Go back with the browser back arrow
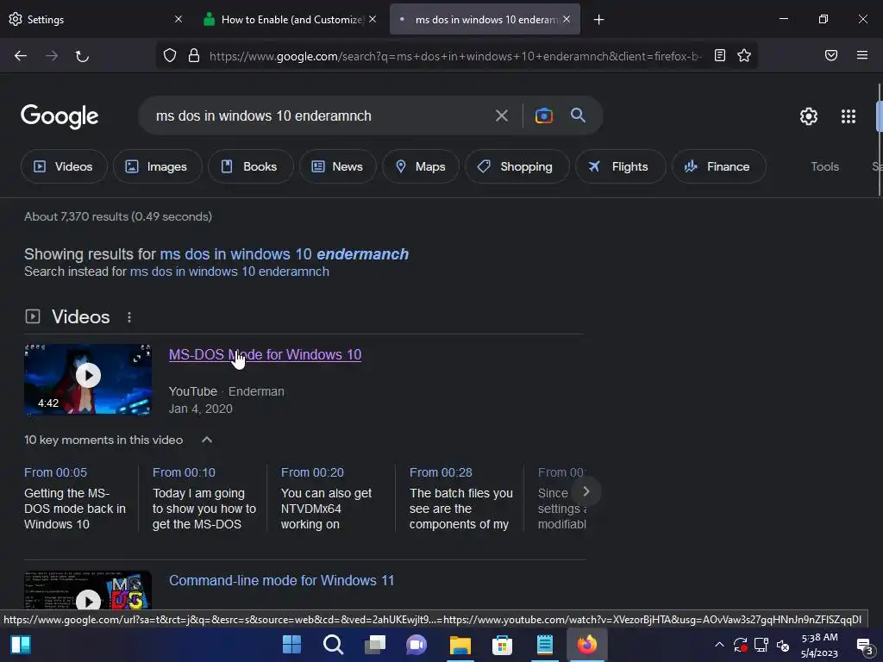Screen dimensions: 883x662 click(x=21, y=55)
